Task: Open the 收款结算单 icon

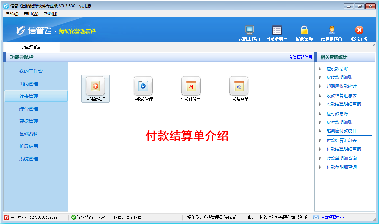Action: 238,86
